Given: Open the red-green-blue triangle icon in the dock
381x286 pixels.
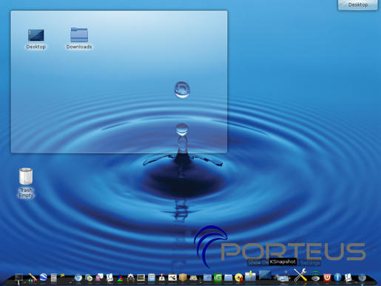Looking at the screenshot, I should [x=120, y=278].
